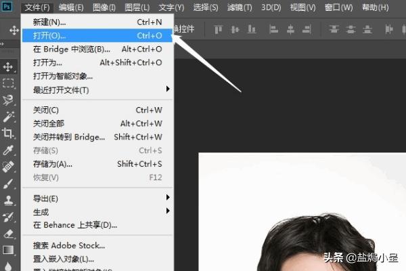Select the Move tool in the toolbox
Viewport: 406px width, 271px height.
(8, 66)
